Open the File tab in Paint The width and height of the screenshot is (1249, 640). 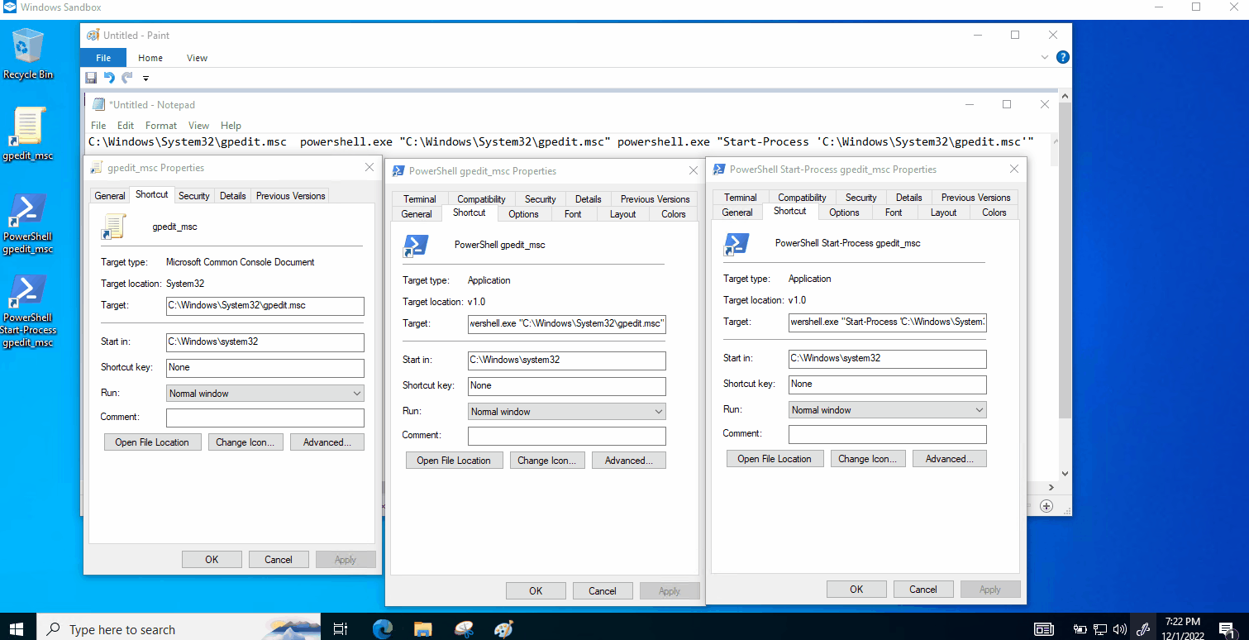click(103, 58)
